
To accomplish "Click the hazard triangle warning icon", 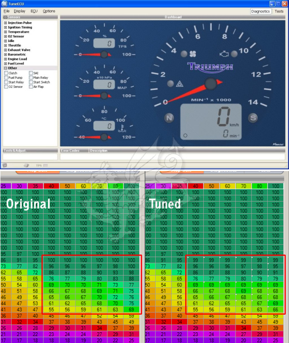I will [180, 84].
